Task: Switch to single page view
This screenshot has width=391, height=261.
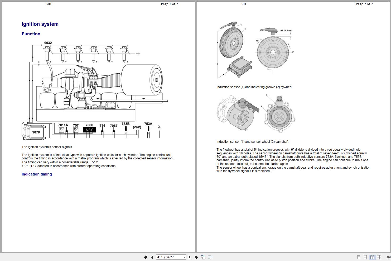Action: [359, 257]
